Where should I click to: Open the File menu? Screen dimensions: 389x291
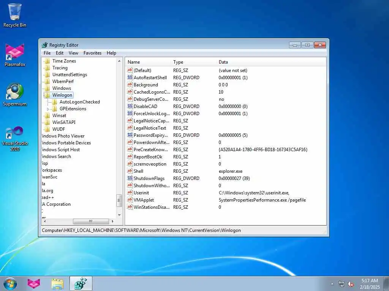pyautogui.click(x=47, y=53)
